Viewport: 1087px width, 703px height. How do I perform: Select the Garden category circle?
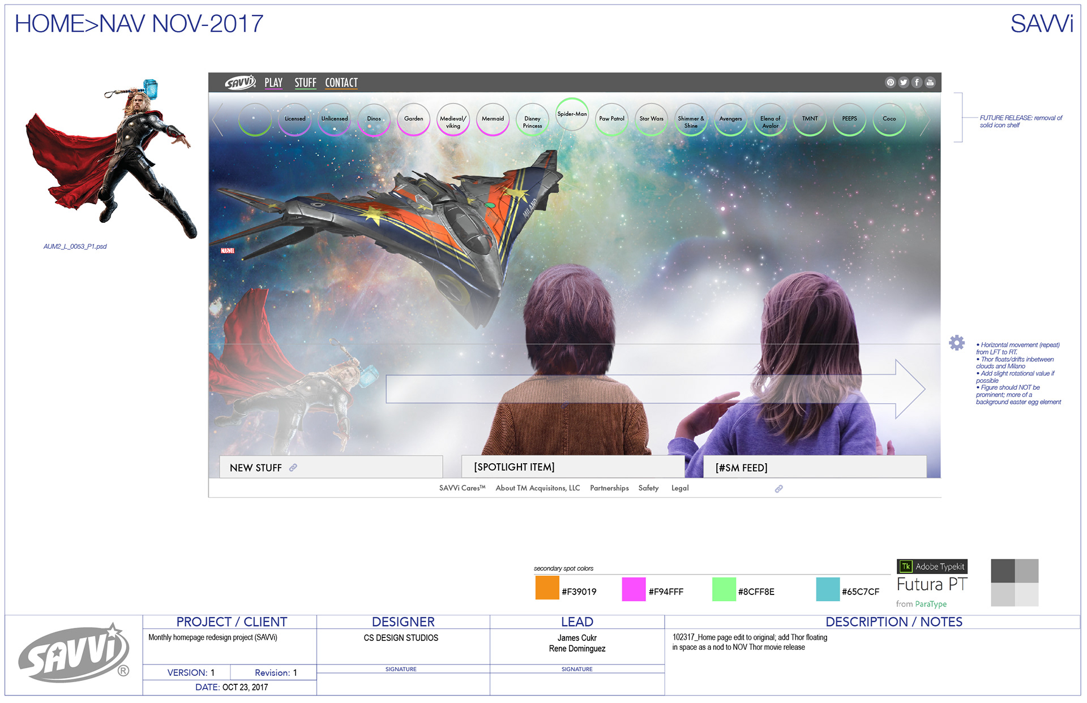pos(414,119)
